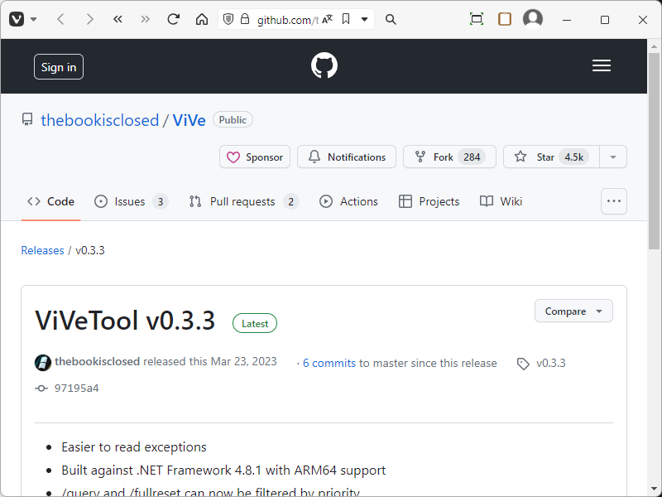Open the browser search field icon
Screen dimensions: 662x497
point(391,19)
